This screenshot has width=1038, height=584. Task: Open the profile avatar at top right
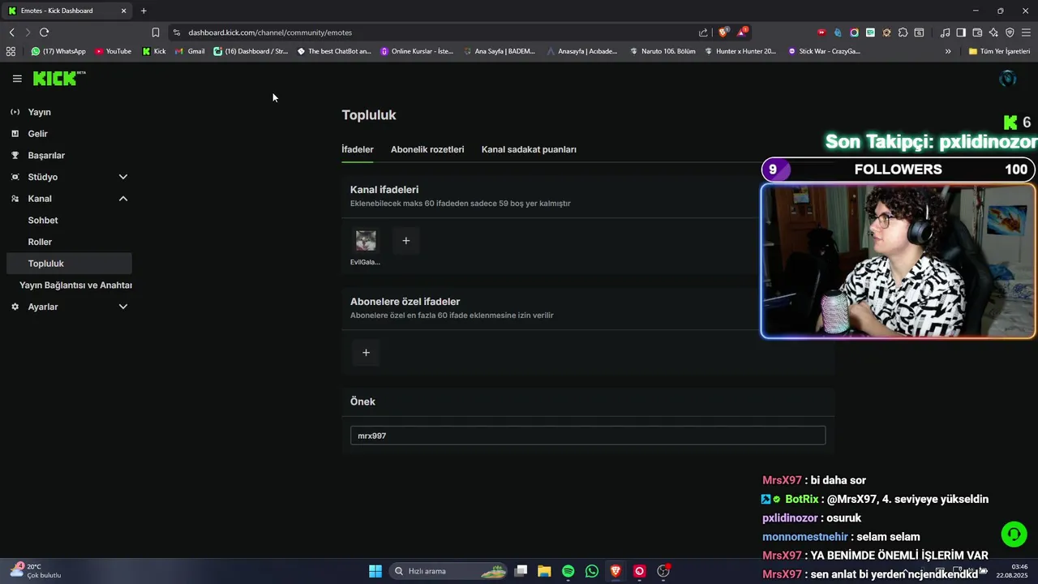coord(1008,79)
